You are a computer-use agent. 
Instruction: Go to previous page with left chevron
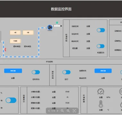[49, 111]
